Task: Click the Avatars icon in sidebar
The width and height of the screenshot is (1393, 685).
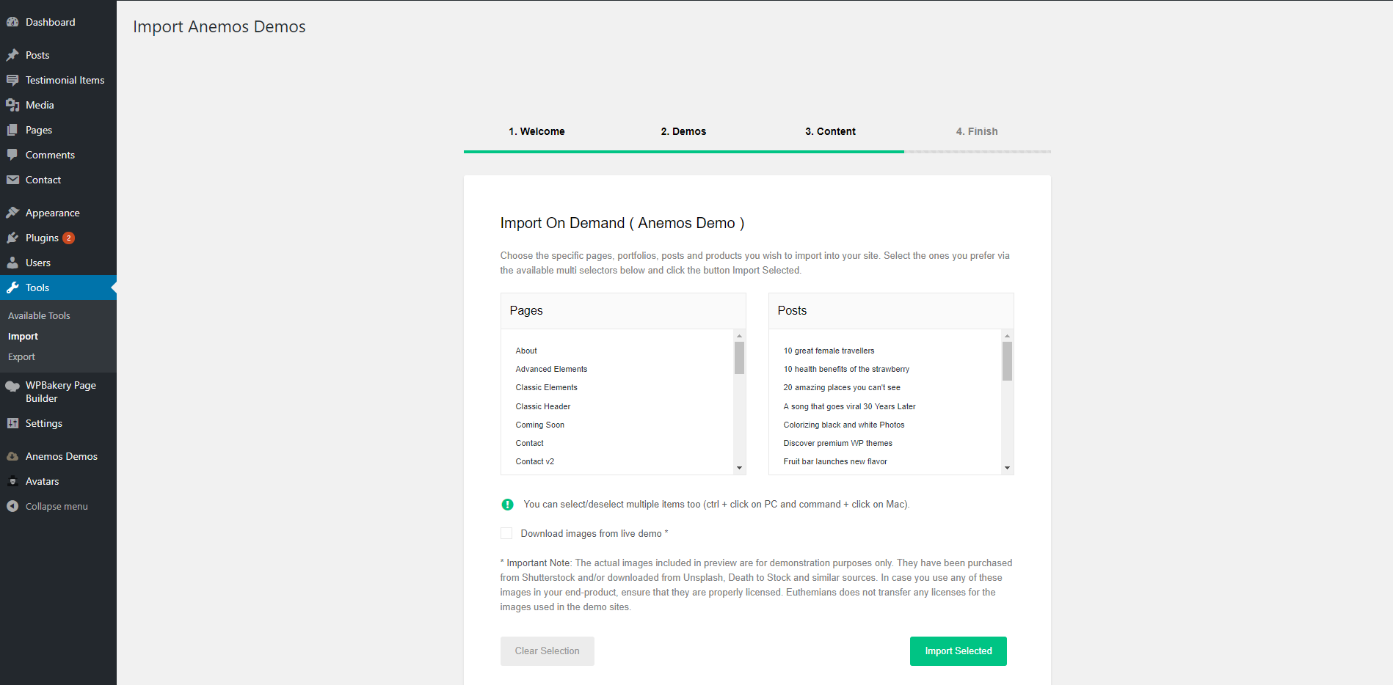Action: (12, 481)
